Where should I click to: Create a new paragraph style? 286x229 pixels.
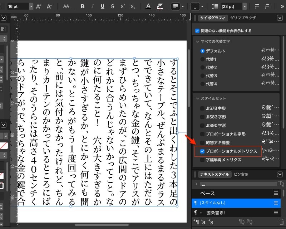click(x=196, y=222)
